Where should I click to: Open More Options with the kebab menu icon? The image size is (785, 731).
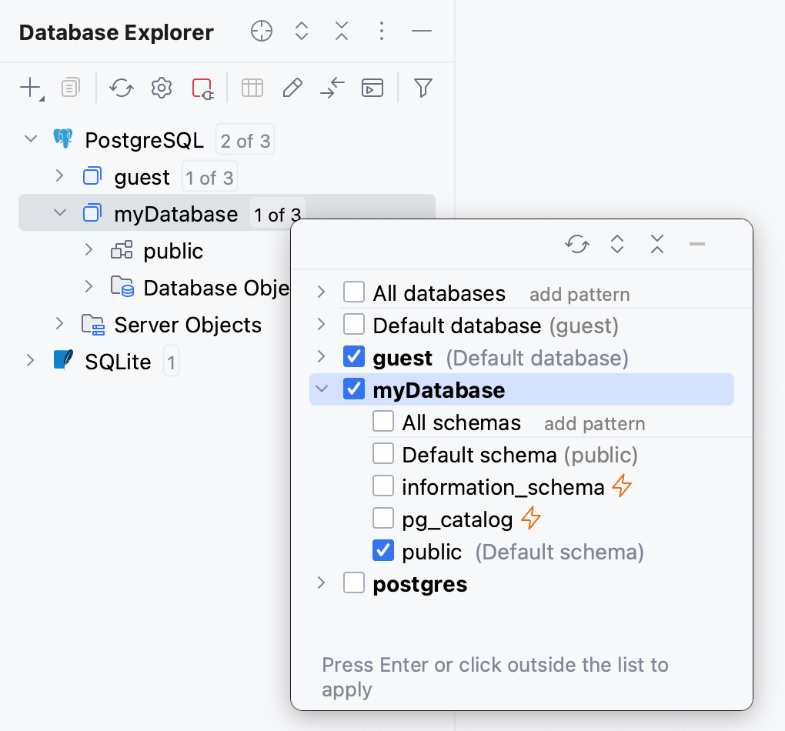(382, 32)
